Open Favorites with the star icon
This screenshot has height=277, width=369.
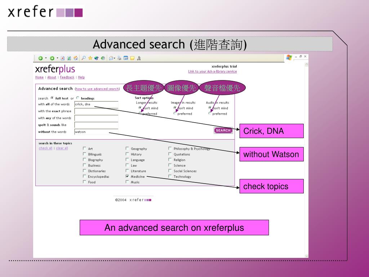[x=90, y=58]
